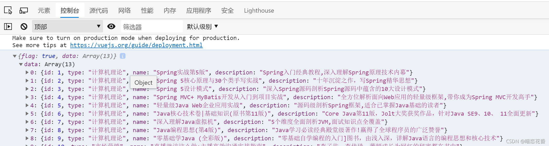Open the 顶部 context dropdown
Screen dimensions: 549x146
[67, 27]
